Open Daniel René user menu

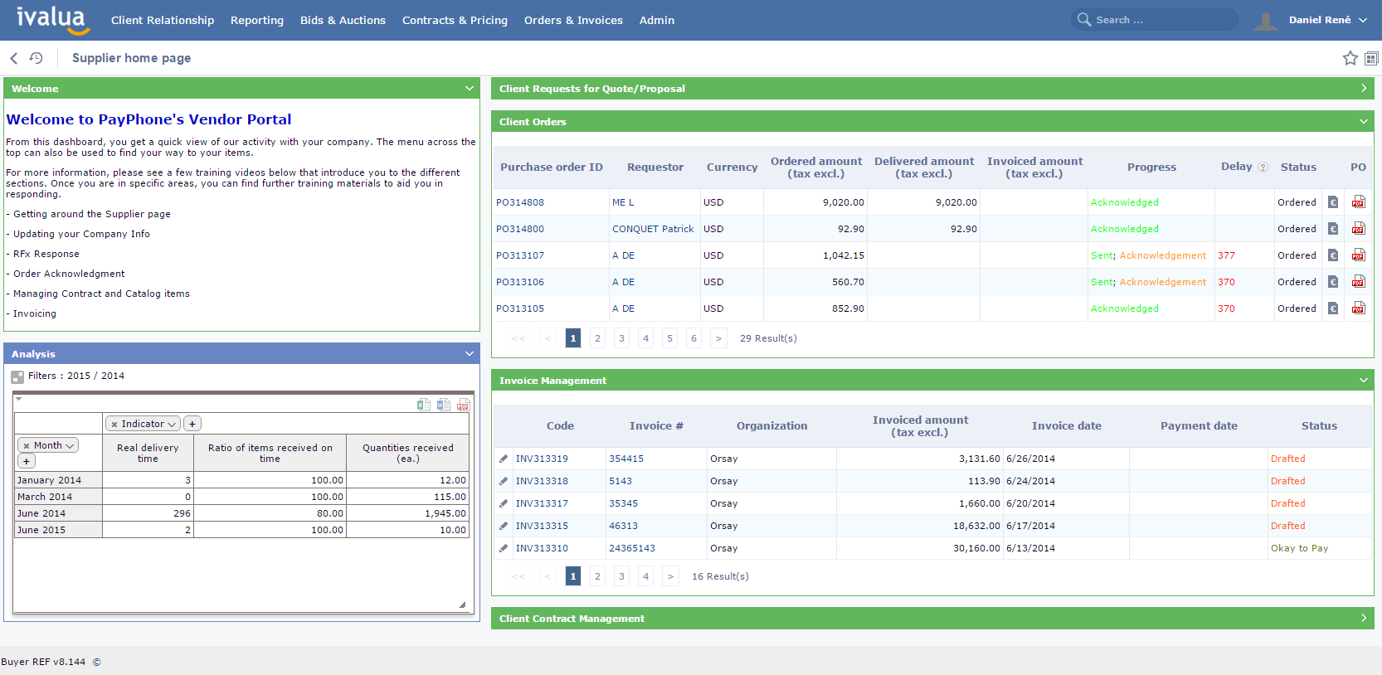click(x=1327, y=20)
